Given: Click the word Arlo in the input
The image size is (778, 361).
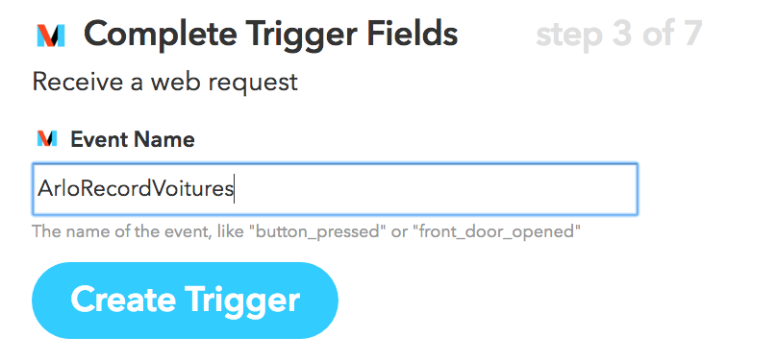Looking at the screenshot, I should pyautogui.click(x=56, y=189).
